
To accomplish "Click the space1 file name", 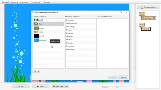I will [42, 36].
